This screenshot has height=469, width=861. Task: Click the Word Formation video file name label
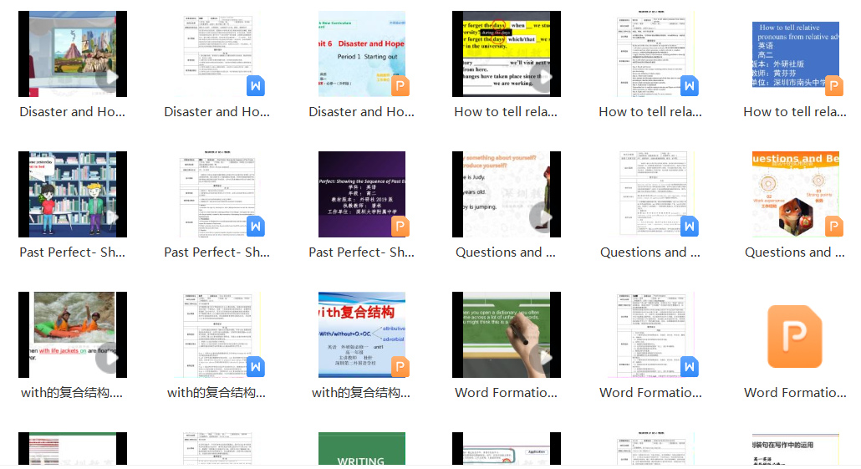pos(506,392)
